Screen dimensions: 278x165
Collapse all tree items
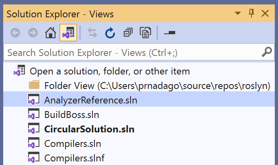click(128, 33)
